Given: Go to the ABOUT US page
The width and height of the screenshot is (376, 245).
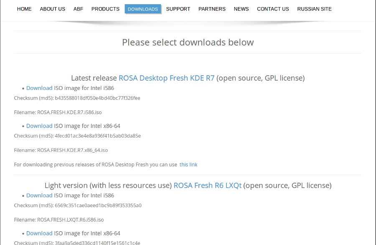Looking at the screenshot, I should click(x=53, y=9).
